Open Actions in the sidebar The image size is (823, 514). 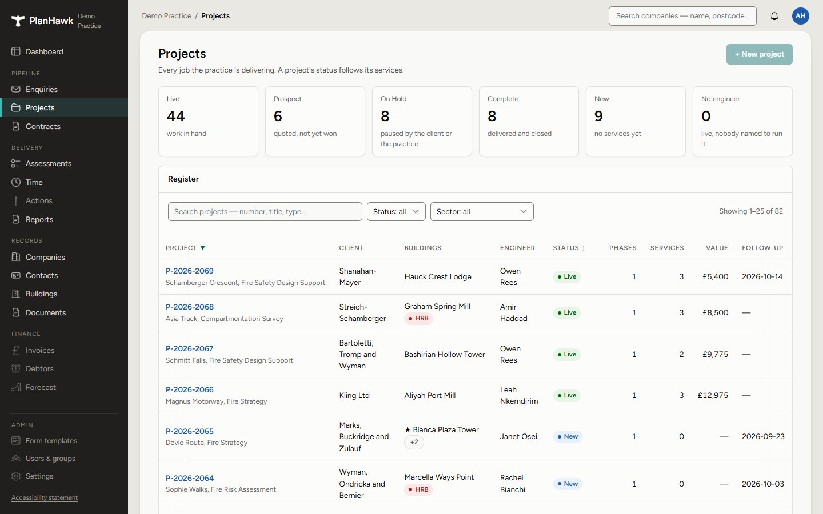[64, 200]
